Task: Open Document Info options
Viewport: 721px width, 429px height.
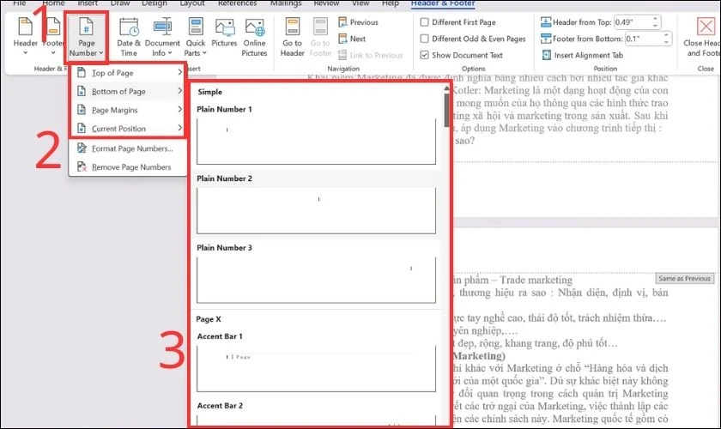Action: coord(162,38)
